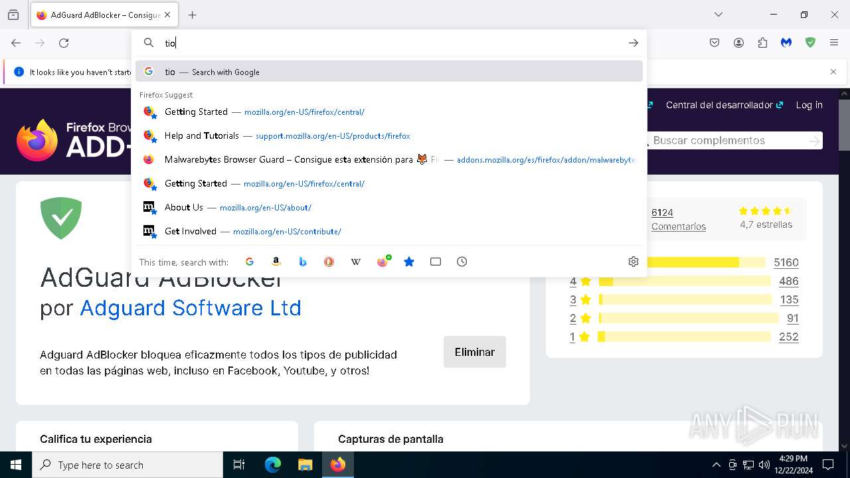The height and width of the screenshot is (478, 850).
Task: Filter reviews by 2 stars count 91
Action: coord(793,318)
